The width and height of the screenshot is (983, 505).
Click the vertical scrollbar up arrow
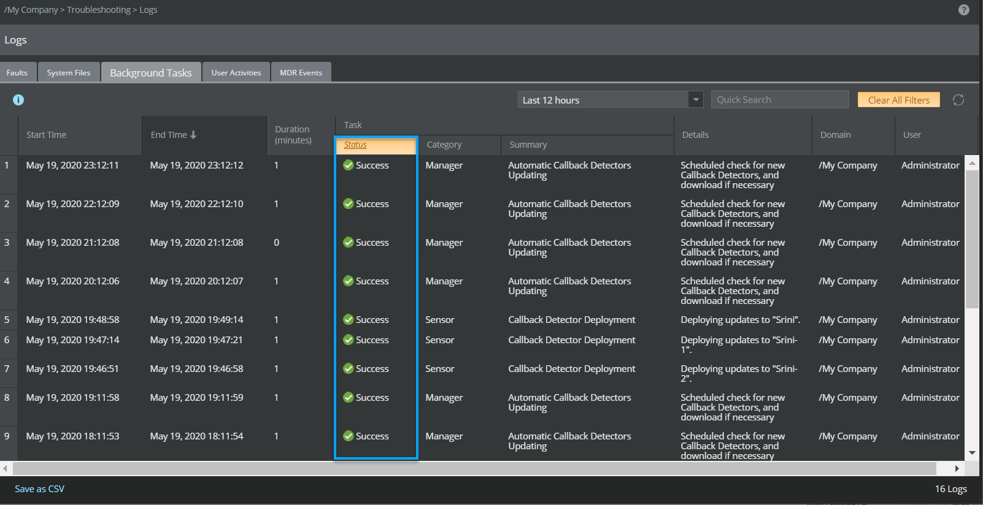[972, 163]
